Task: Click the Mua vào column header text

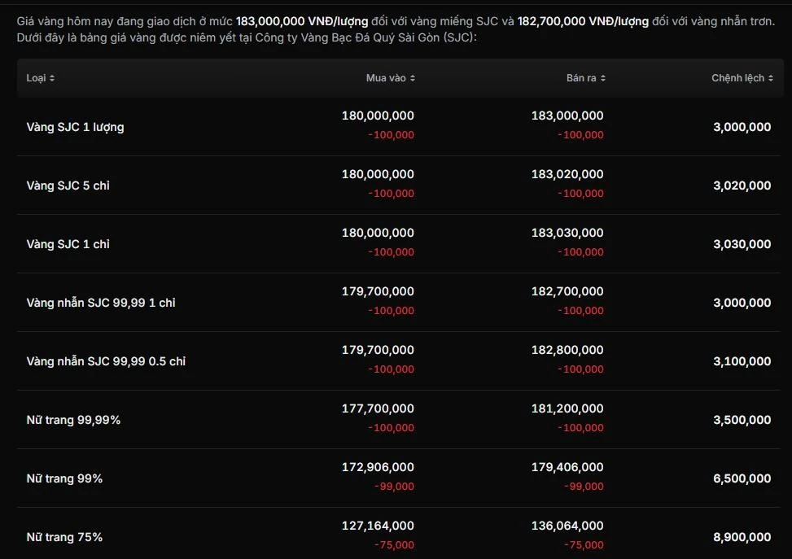Action: tap(386, 78)
